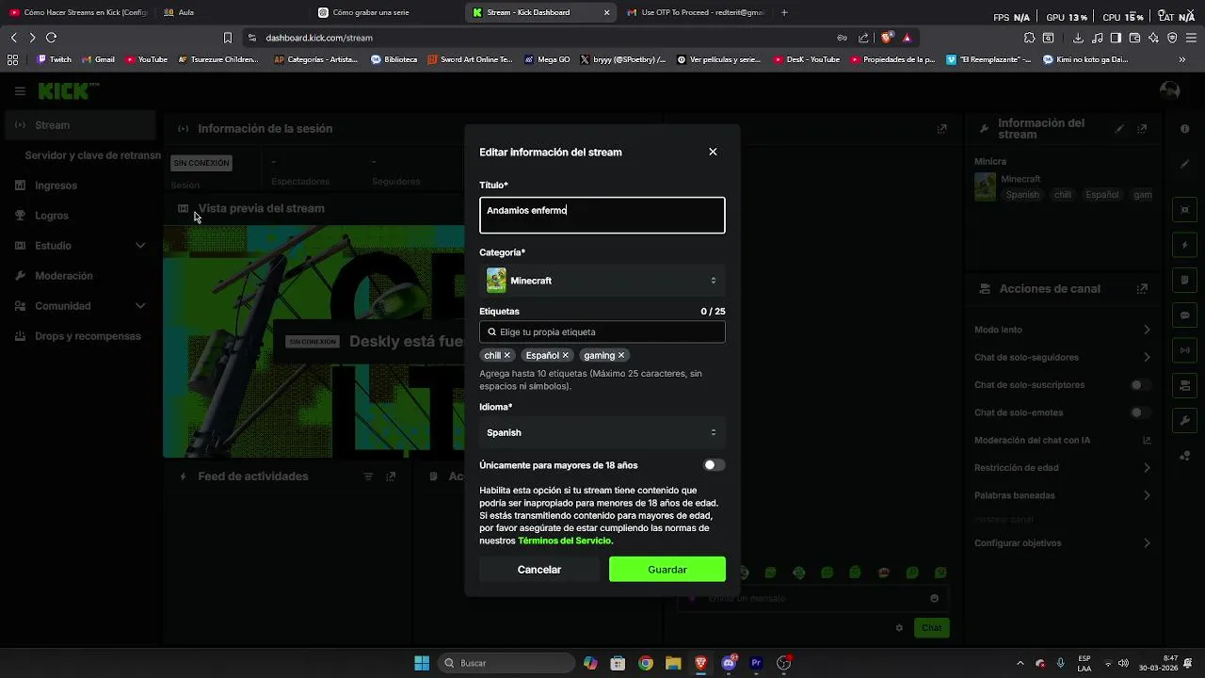Click the taskbar volume icon
Image resolution: width=1205 pixels, height=678 pixels.
pos(1123,663)
